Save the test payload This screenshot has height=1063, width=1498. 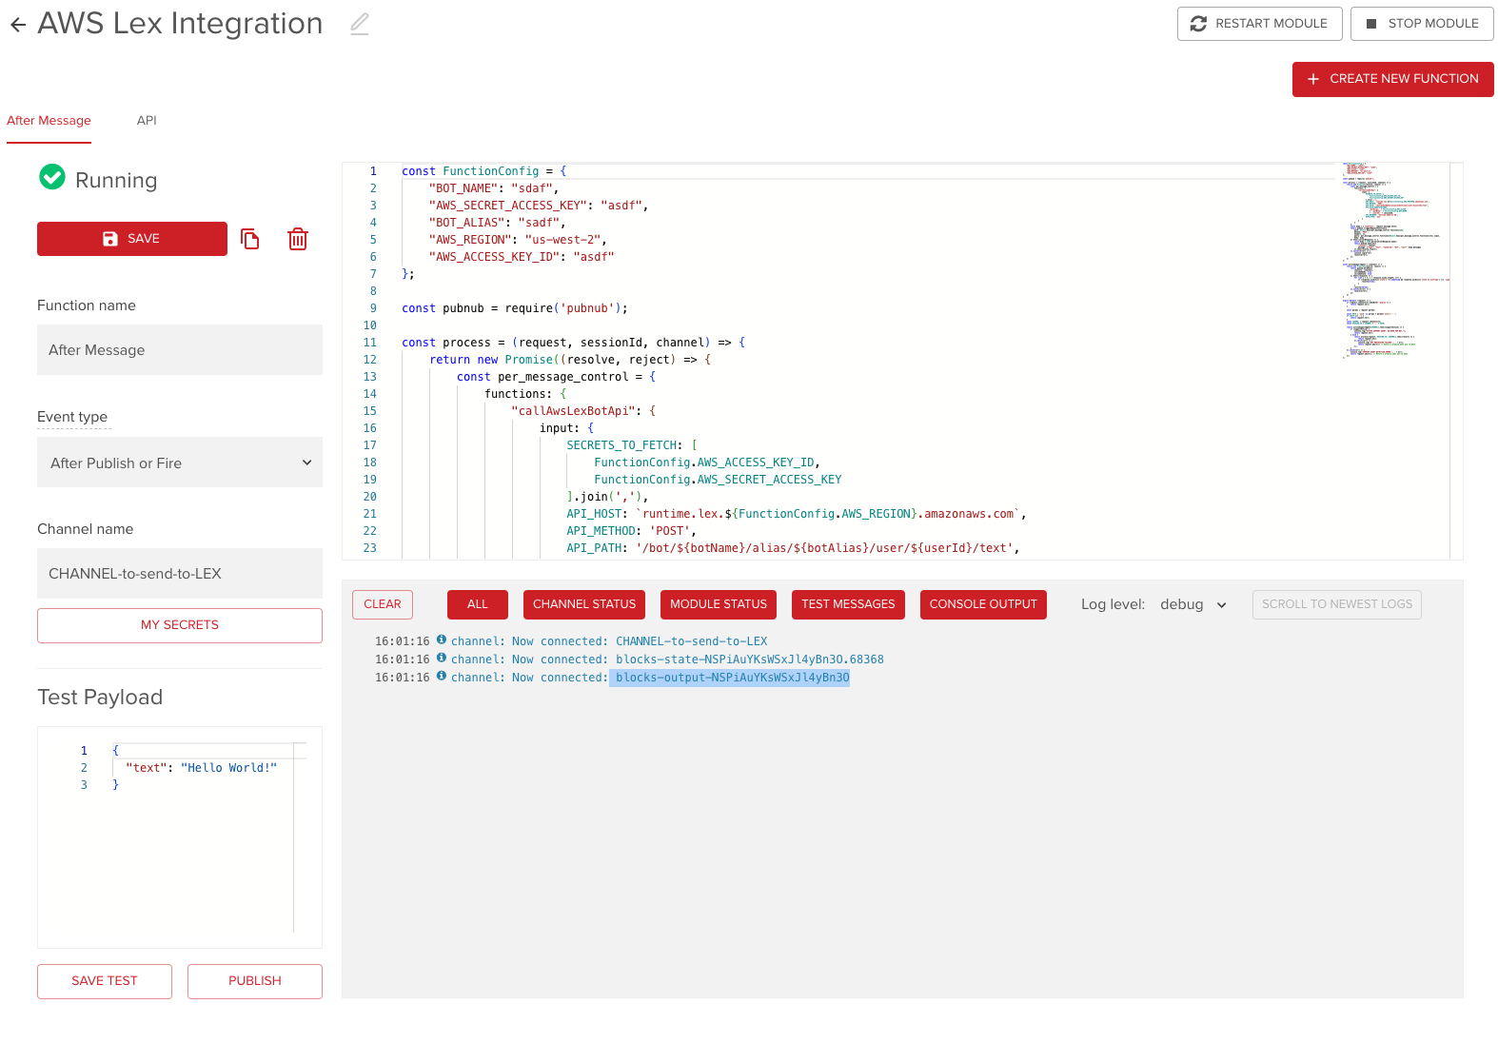pyautogui.click(x=105, y=981)
